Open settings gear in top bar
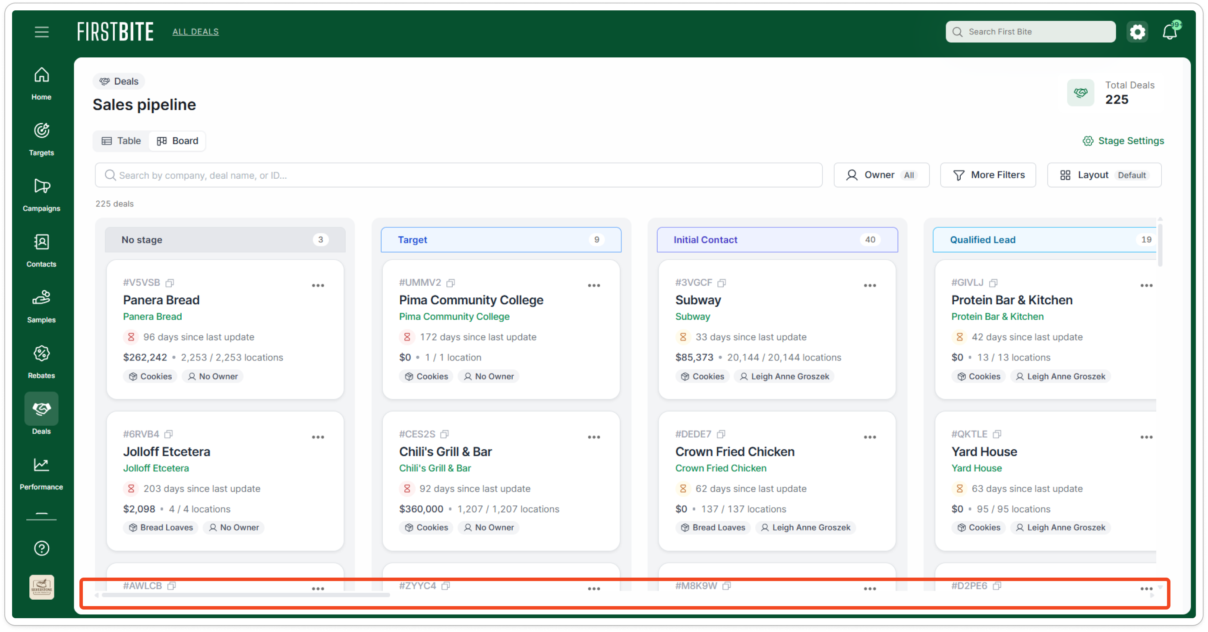The width and height of the screenshot is (1208, 632). coord(1137,32)
